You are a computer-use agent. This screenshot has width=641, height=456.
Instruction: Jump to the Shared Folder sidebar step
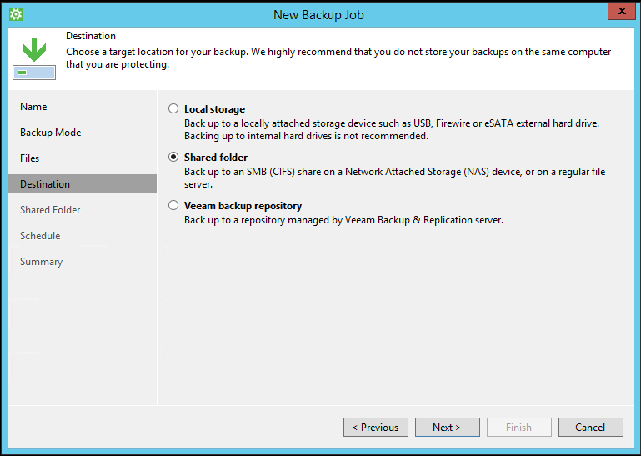point(50,210)
